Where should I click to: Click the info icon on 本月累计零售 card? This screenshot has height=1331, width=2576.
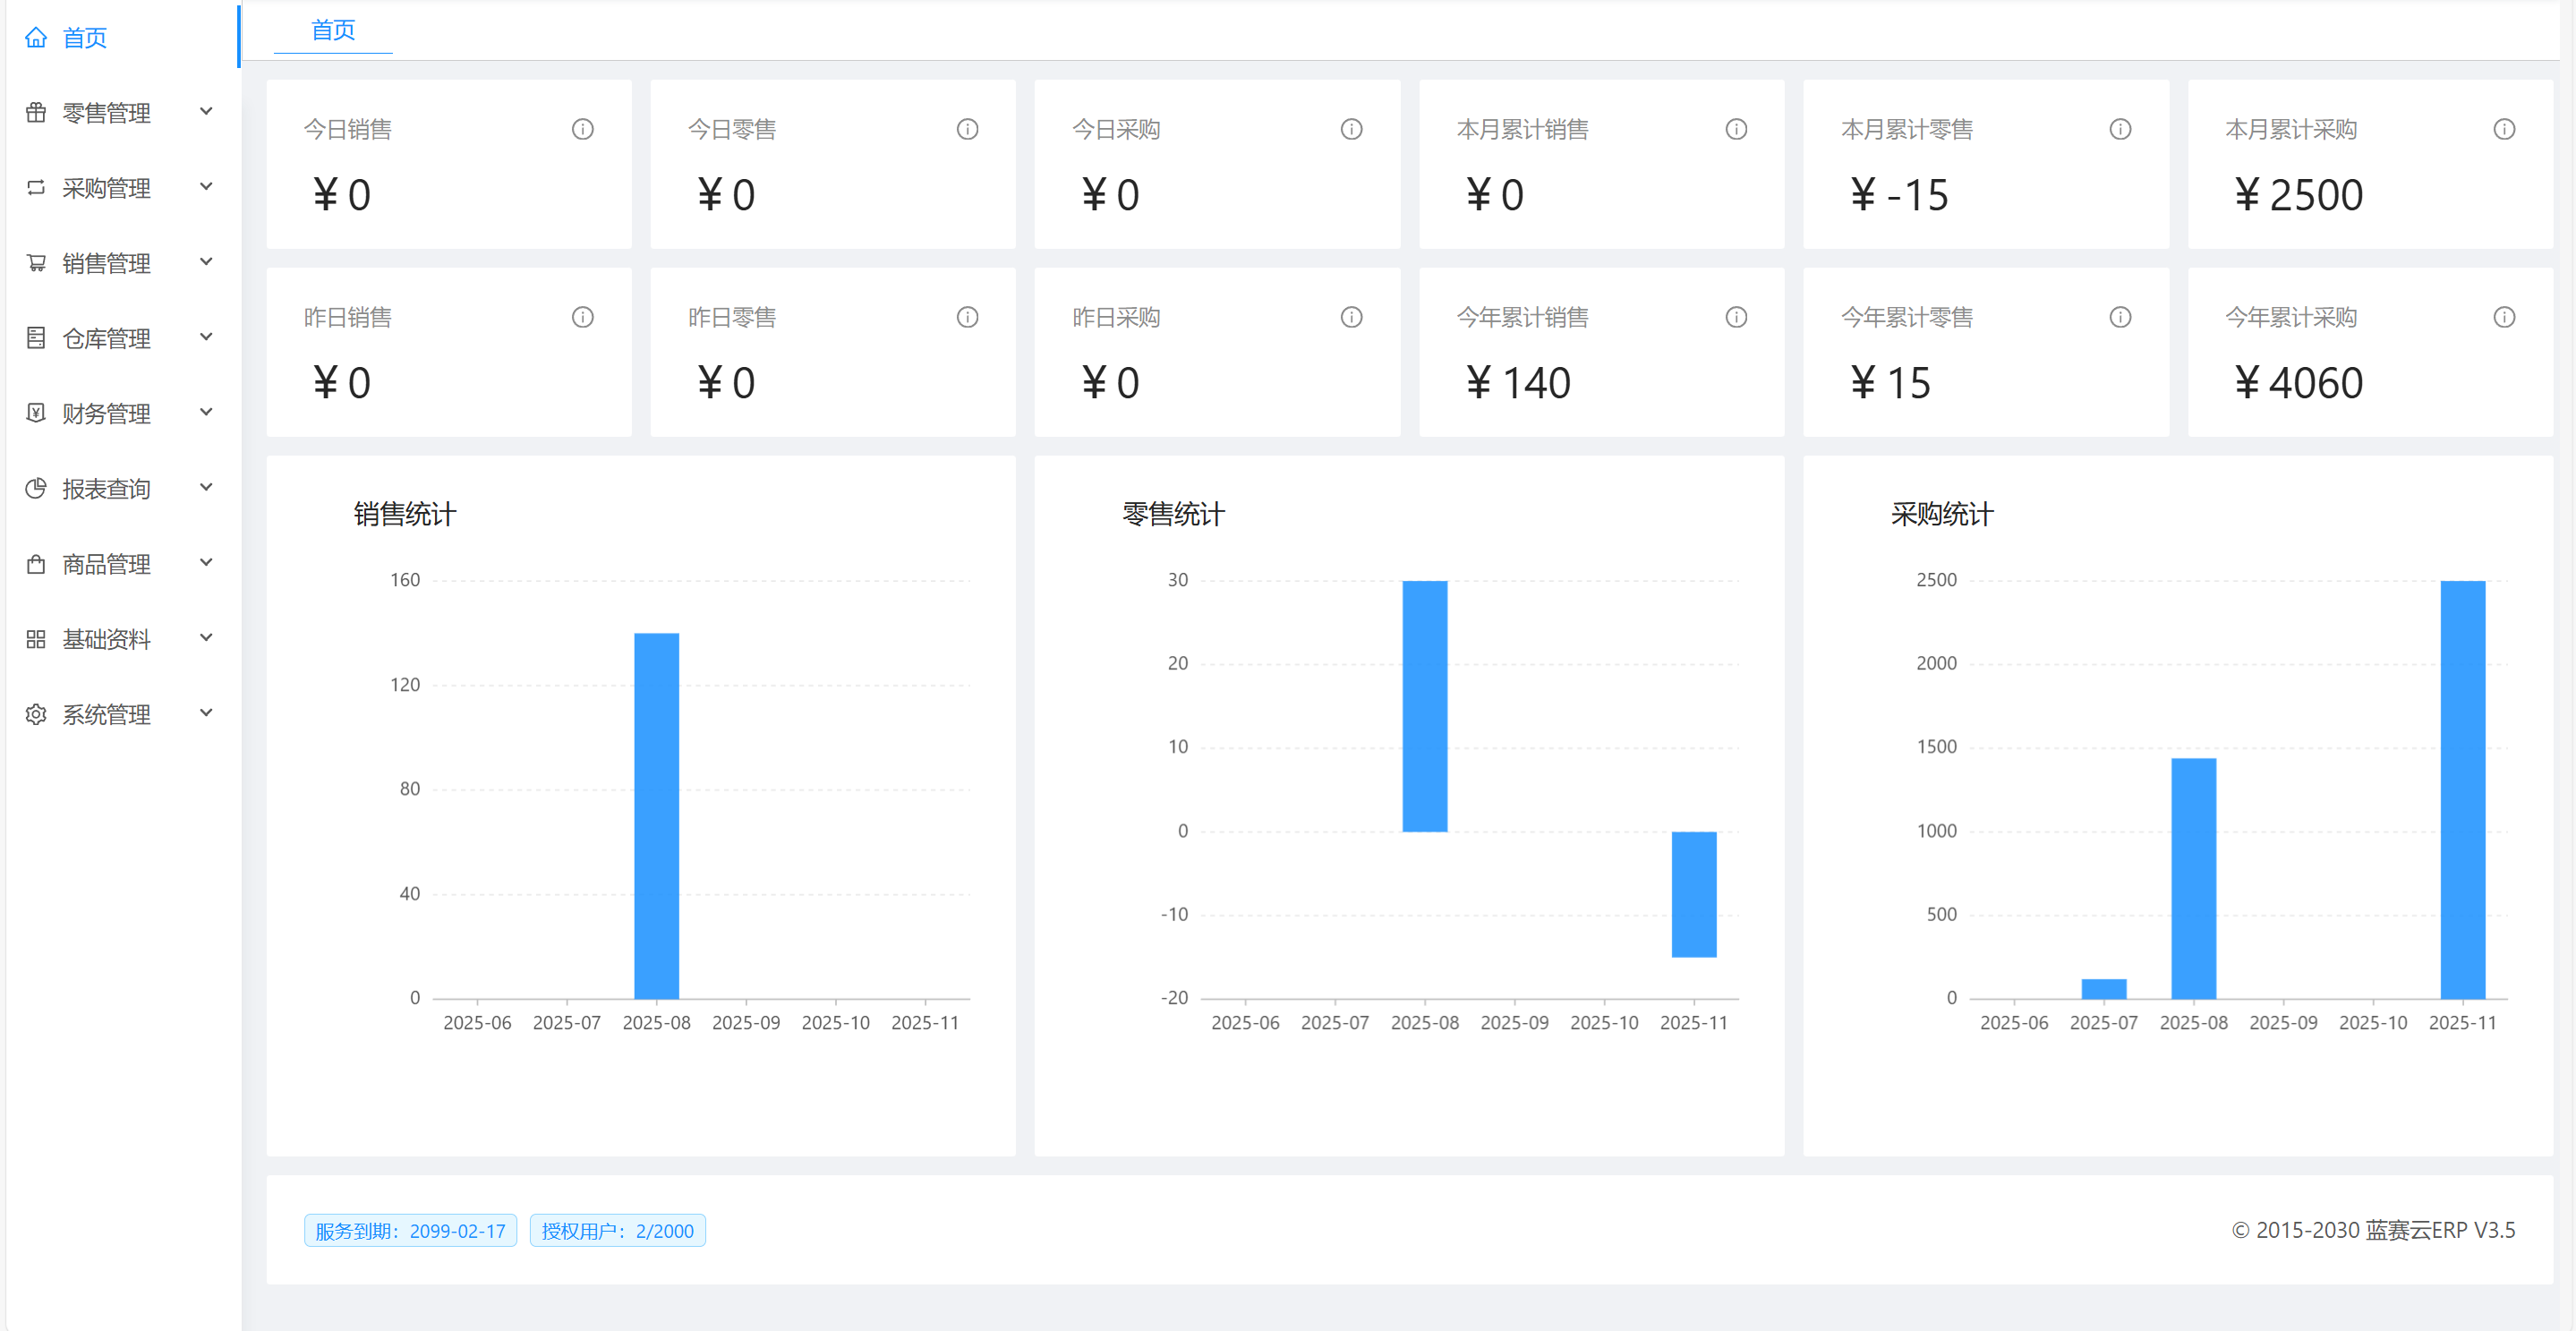point(2120,129)
